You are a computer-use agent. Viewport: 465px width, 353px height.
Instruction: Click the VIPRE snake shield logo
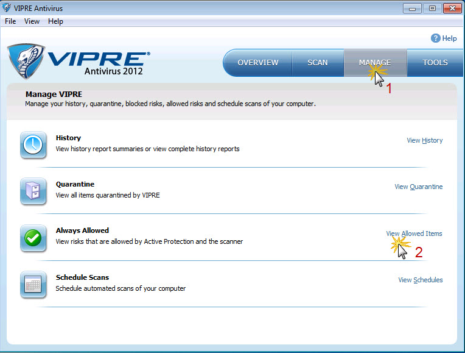pyautogui.click(x=26, y=61)
